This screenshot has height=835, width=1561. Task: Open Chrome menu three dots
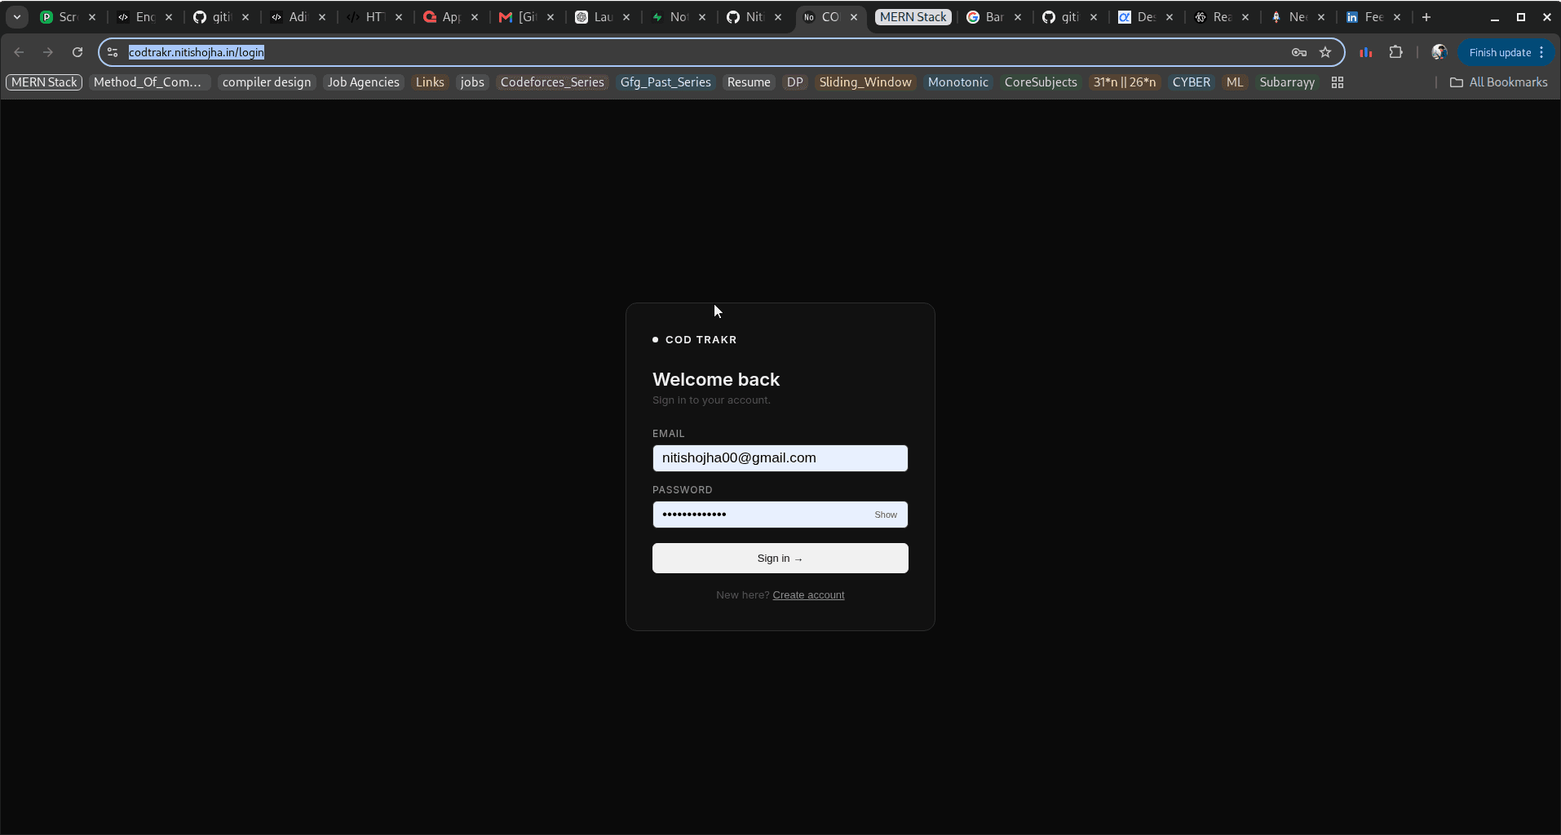point(1541,52)
